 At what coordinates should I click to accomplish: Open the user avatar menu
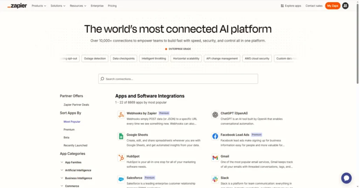[x=345, y=6]
